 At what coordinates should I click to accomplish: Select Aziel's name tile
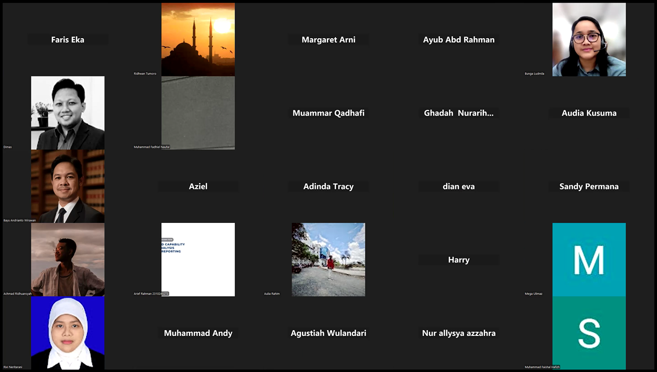click(198, 186)
